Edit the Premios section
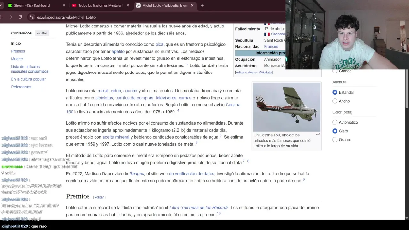This screenshot has height=230, width=409. pyautogui.click(x=99, y=197)
